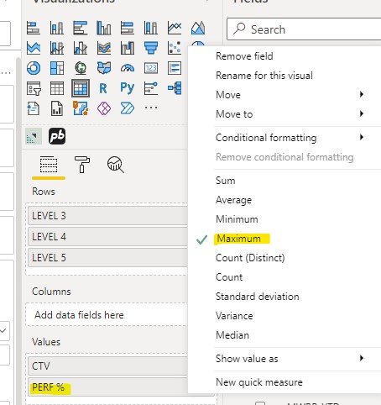The height and width of the screenshot is (405, 381).
Task: Select the Line chart visual
Action: 175,28
